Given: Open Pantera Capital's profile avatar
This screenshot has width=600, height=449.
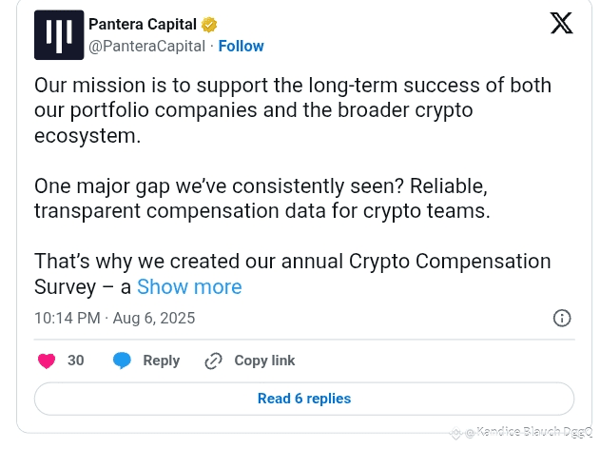Looking at the screenshot, I should pyautogui.click(x=59, y=35).
